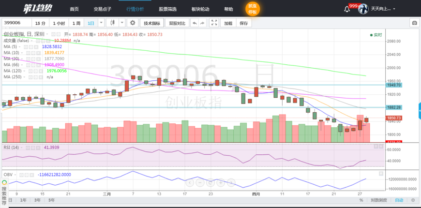
Task: Expand the 成交量 (false) legend arrow
Action: (x=31, y=41)
